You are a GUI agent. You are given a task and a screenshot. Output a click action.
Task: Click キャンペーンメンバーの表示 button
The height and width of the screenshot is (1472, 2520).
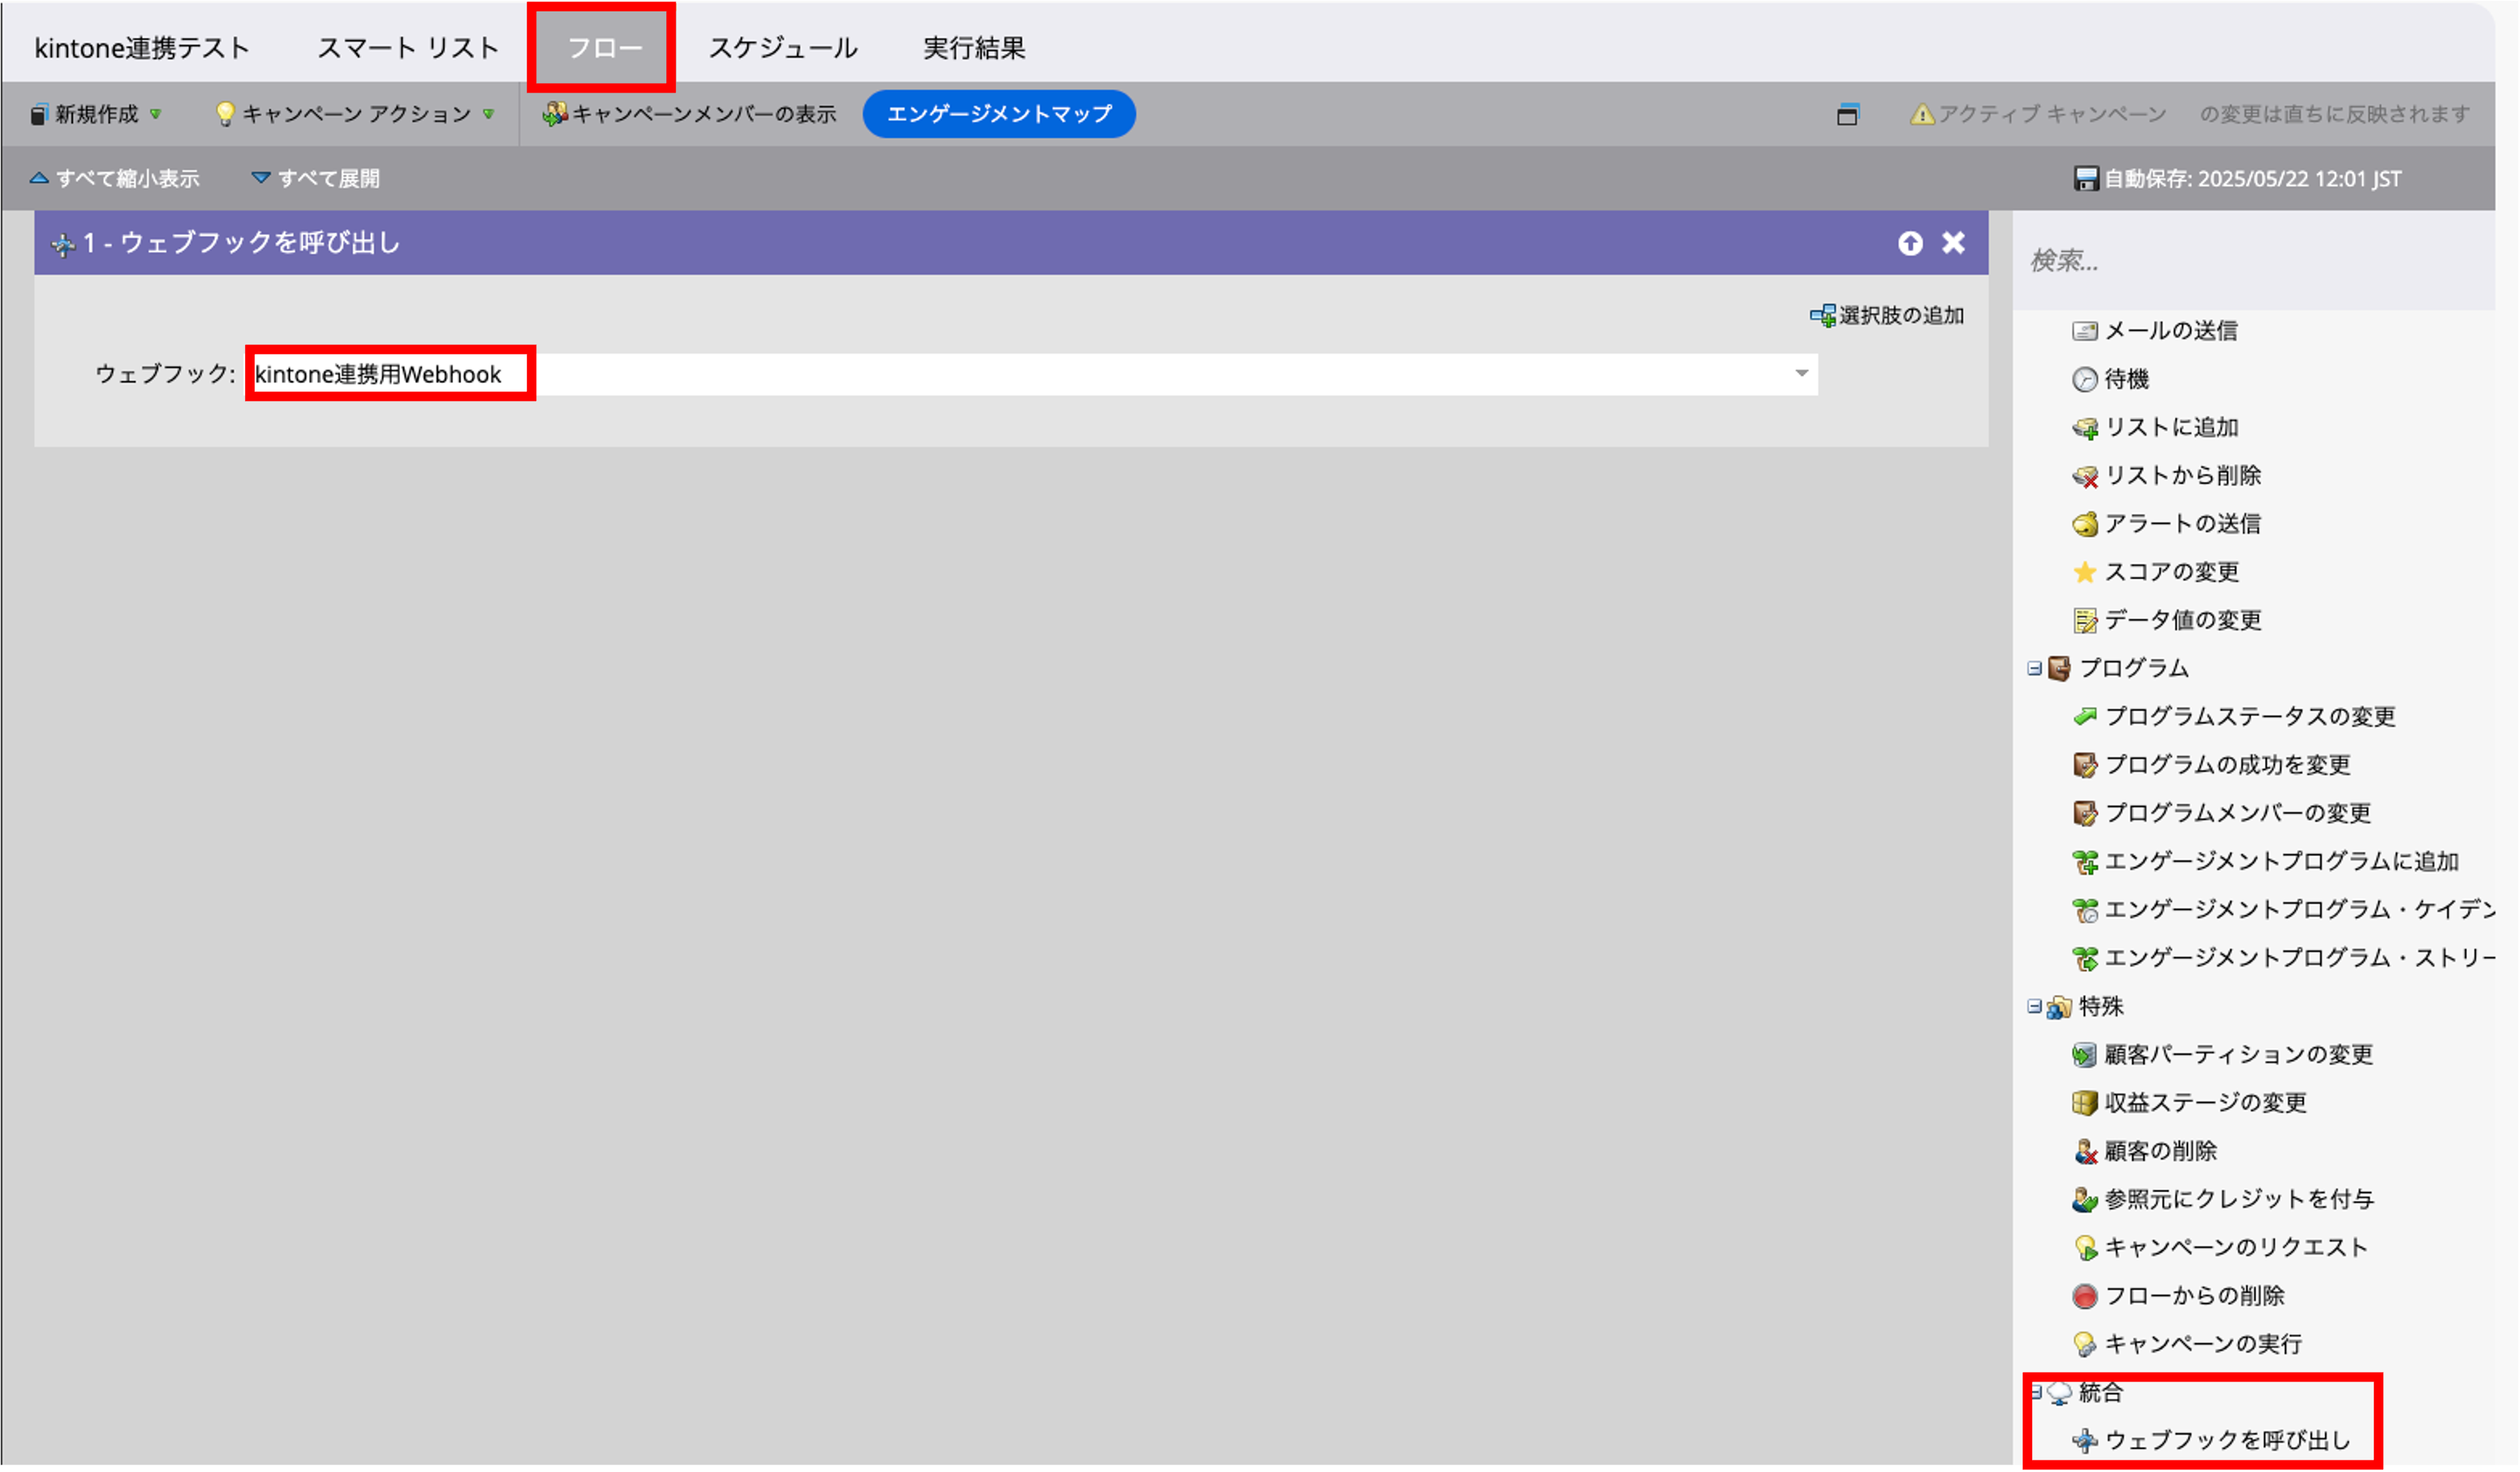[690, 114]
